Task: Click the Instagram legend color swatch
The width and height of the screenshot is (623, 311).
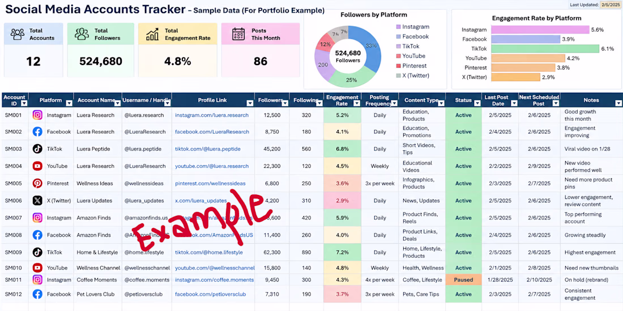Action: pyautogui.click(x=398, y=27)
